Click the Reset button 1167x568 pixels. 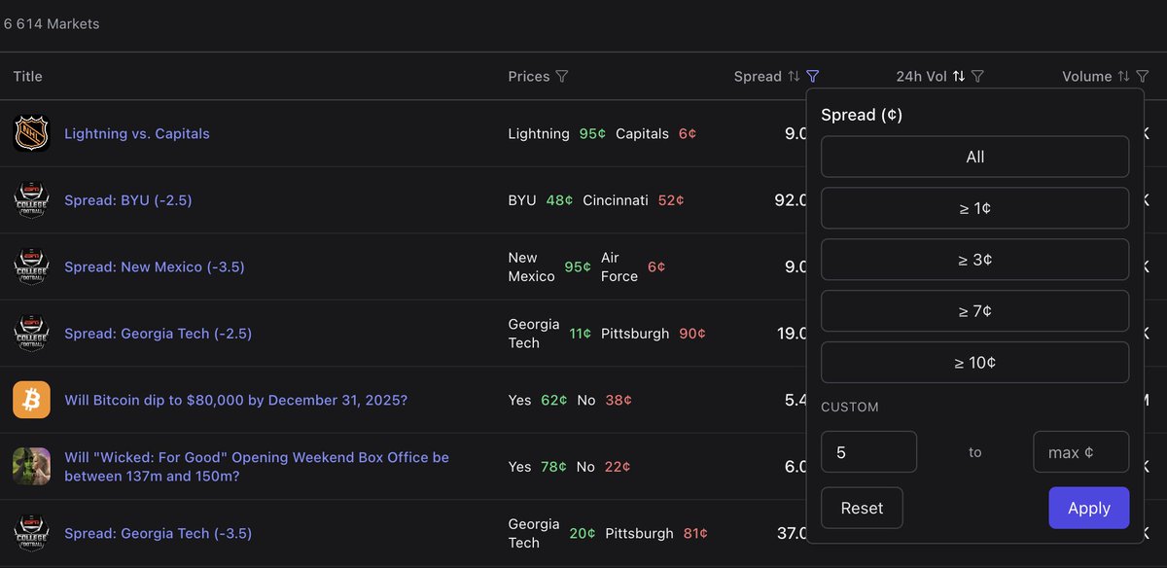coord(862,508)
